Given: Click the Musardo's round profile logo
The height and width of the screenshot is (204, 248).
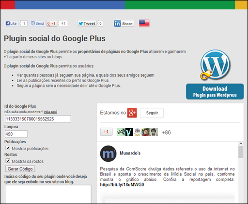Looking at the screenshot, I should coord(108,153).
